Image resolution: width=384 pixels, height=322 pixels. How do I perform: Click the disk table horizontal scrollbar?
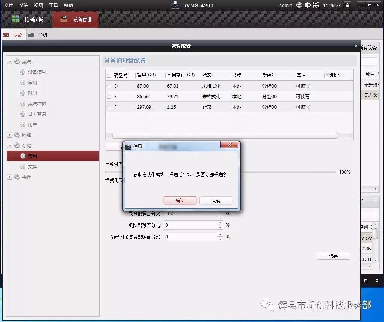(x=225, y=136)
